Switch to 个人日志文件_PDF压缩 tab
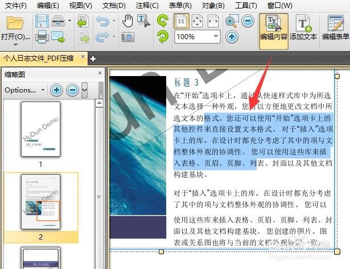This screenshot has height=269, width=350. point(39,58)
